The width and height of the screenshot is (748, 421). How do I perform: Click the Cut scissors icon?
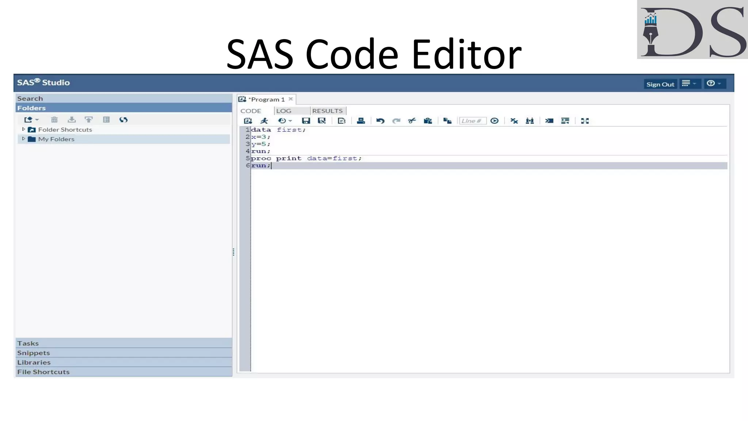(412, 121)
